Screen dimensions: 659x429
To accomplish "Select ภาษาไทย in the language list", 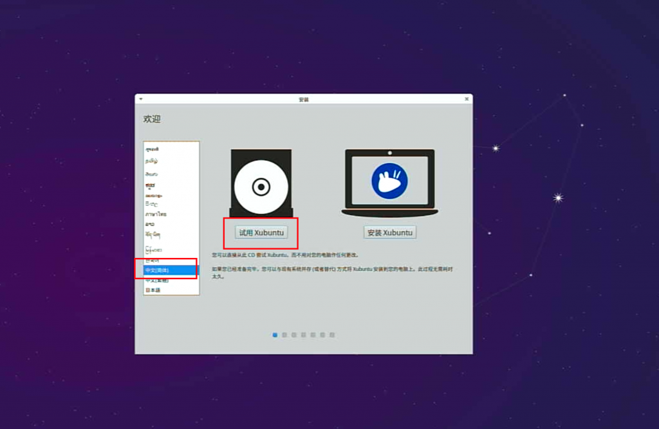I will [x=171, y=214].
